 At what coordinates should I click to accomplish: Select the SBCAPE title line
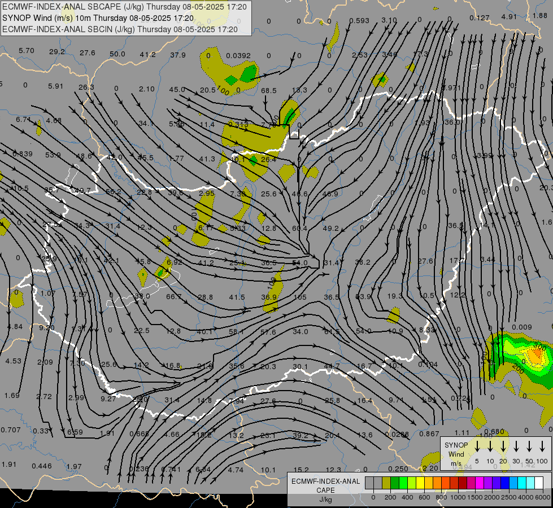pos(124,7)
